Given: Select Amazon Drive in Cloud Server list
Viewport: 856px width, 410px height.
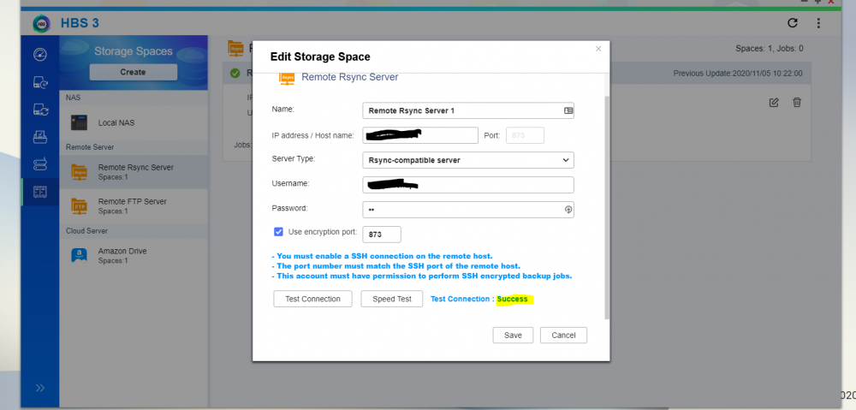Looking at the screenshot, I should pyautogui.click(x=134, y=255).
